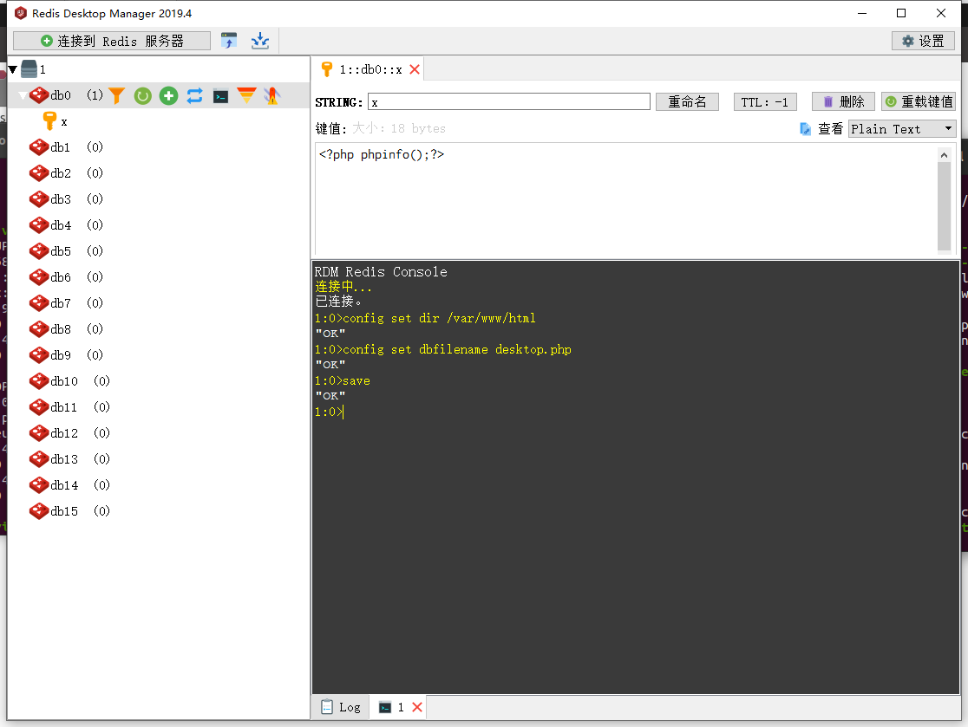Viewport: 968px width, 727px height.
Task: Click the Redis console prompt line 1:0>
Action: click(329, 412)
